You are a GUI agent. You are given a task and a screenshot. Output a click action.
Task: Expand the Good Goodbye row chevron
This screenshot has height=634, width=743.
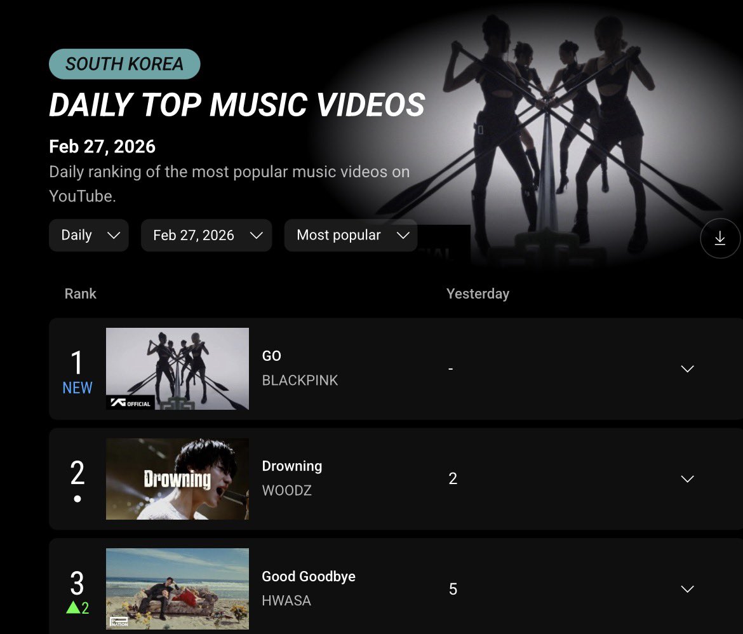(687, 588)
